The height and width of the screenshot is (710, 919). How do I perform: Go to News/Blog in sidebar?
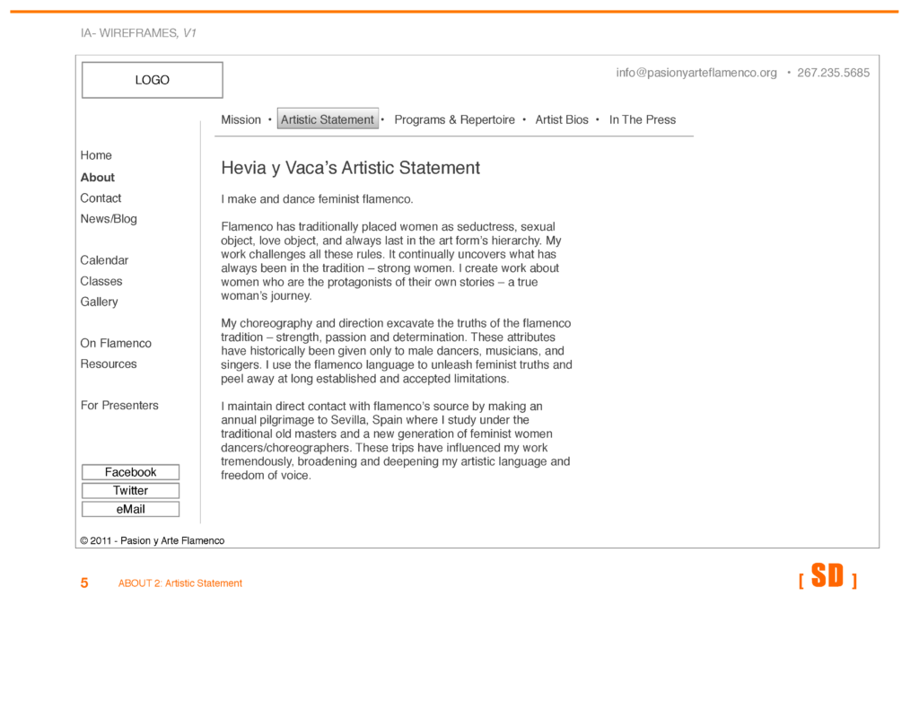109,219
